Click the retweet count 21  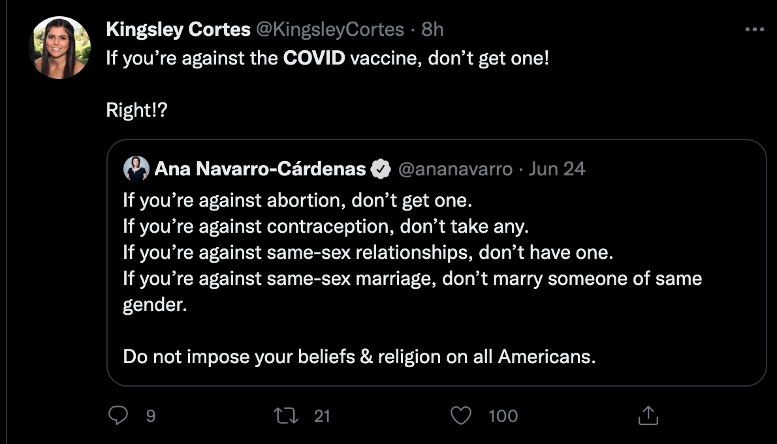click(x=322, y=416)
